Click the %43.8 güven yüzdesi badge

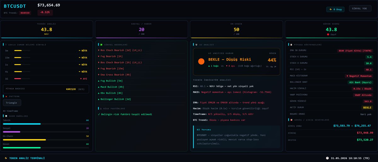pyautogui.click(x=368, y=101)
